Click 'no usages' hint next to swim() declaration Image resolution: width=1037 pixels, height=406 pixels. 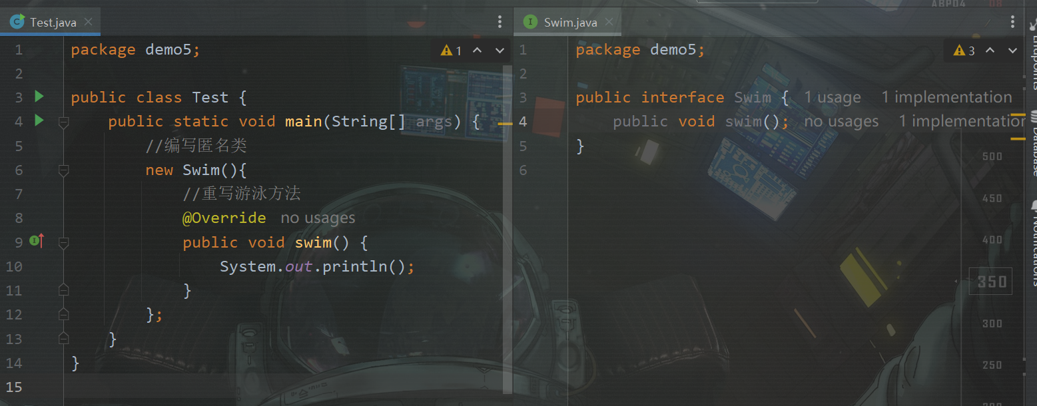click(841, 122)
